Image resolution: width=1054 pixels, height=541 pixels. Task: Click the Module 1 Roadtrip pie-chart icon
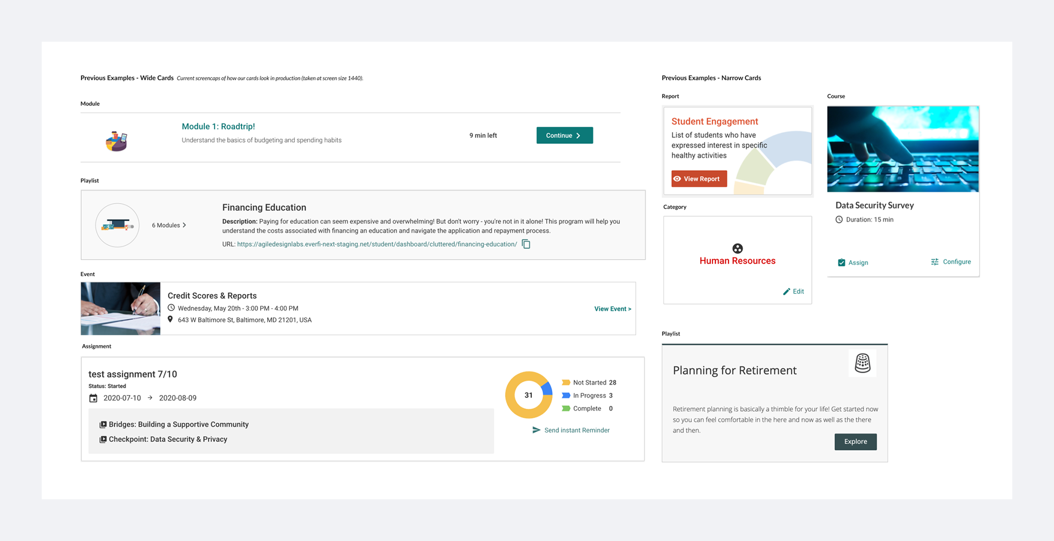click(x=116, y=141)
